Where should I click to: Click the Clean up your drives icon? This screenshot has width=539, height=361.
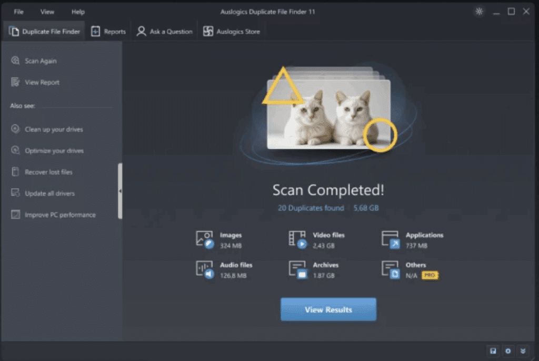[15, 129]
